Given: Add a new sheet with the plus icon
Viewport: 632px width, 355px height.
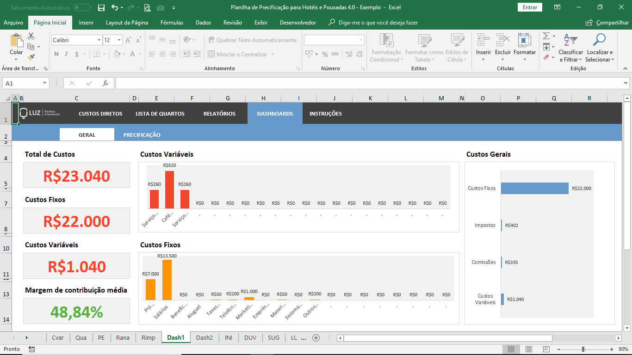Looking at the screenshot, I should tap(316, 338).
